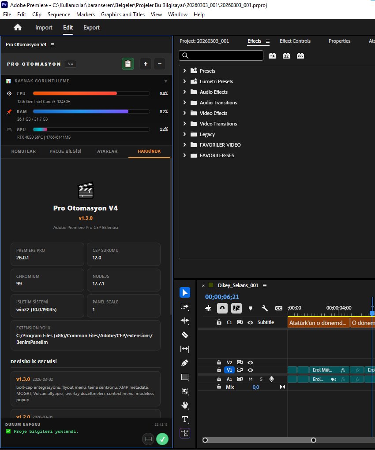Toggle Caption track options CC button

pos(279,308)
